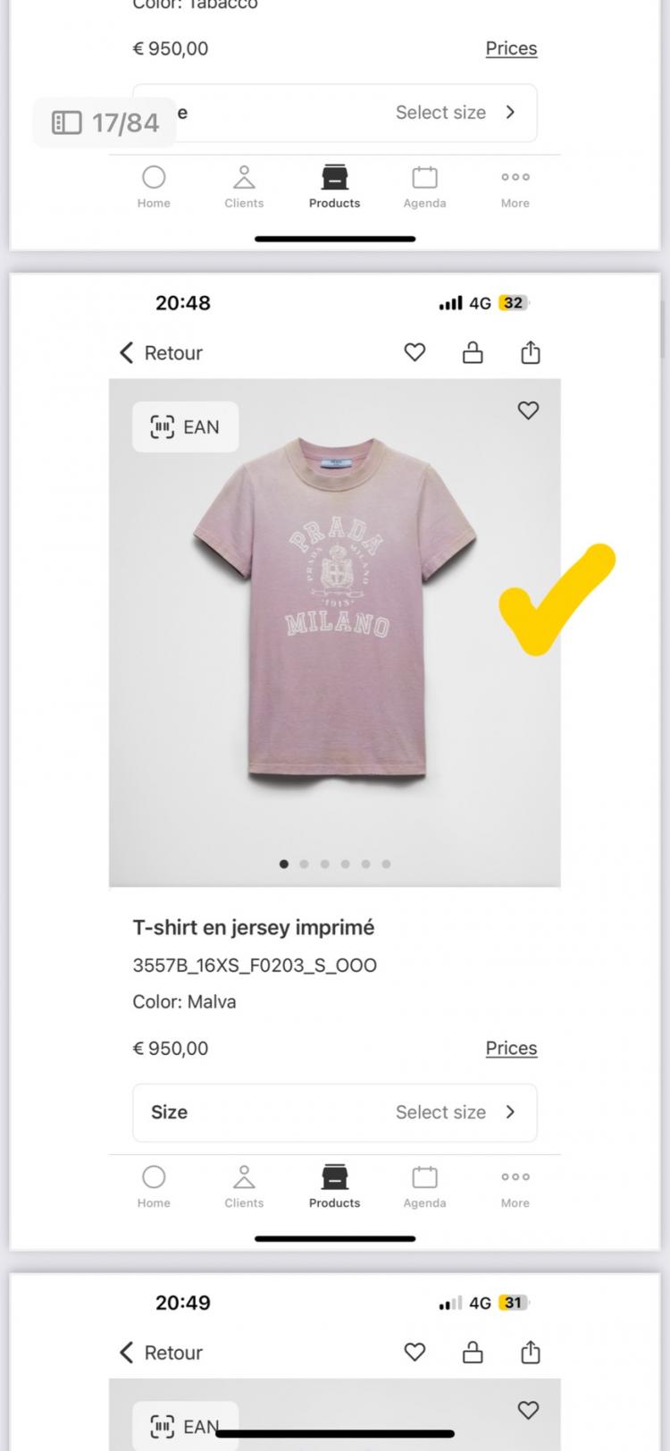This screenshot has height=1451, width=670.
Task: Open Prices link for Tabacco product
Action: (x=511, y=48)
